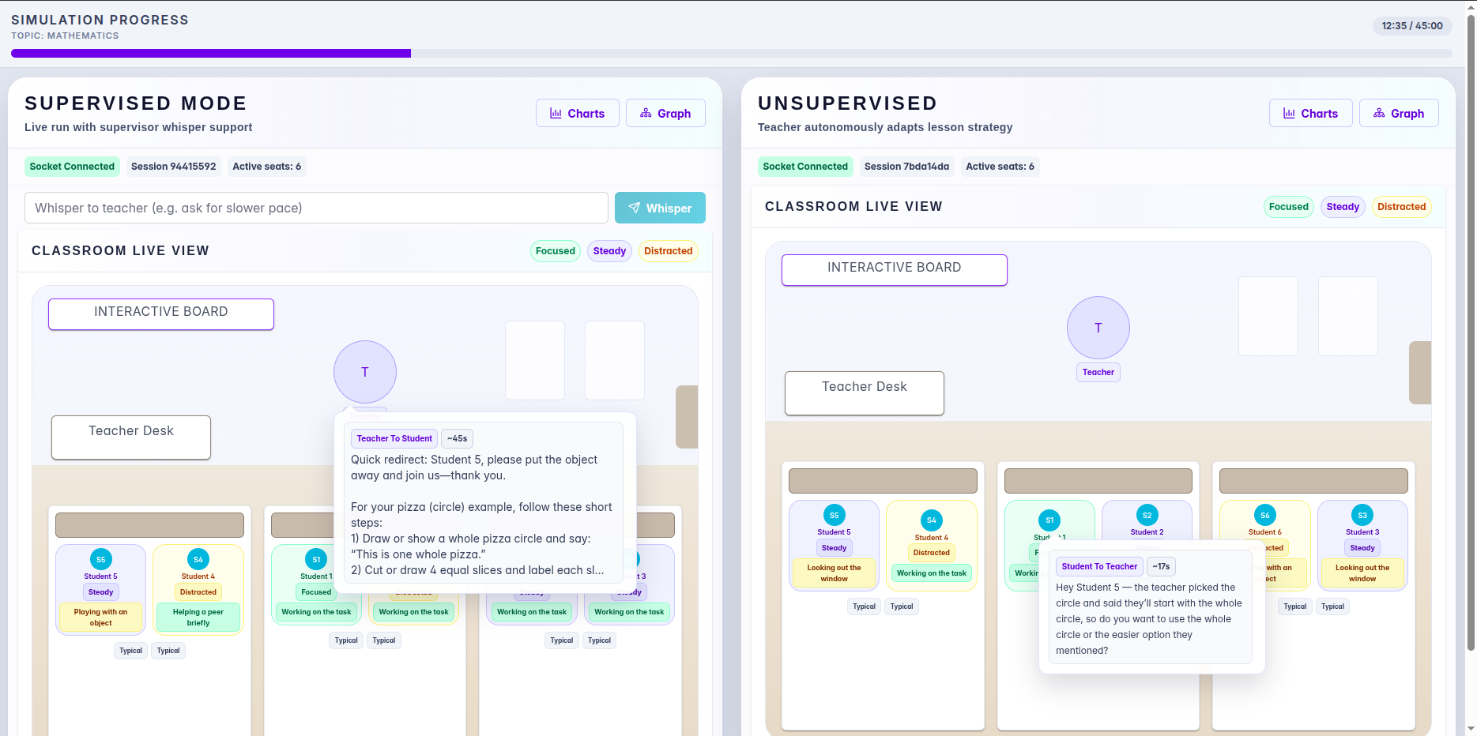Screen dimensions: 1477x736
Task: Click Student 1 Focused status in supervised view
Action: 316,592
